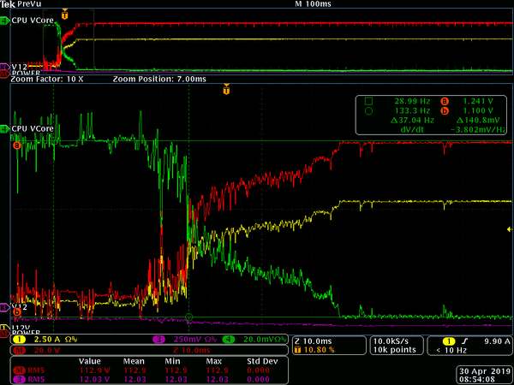Click the 2.50 A channel 1 scale

45,340
